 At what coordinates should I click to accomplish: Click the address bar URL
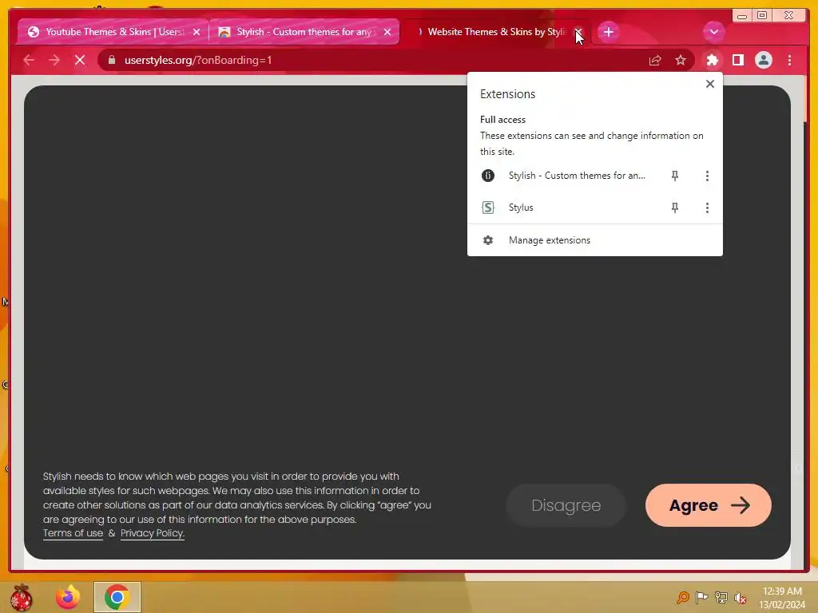pos(198,60)
